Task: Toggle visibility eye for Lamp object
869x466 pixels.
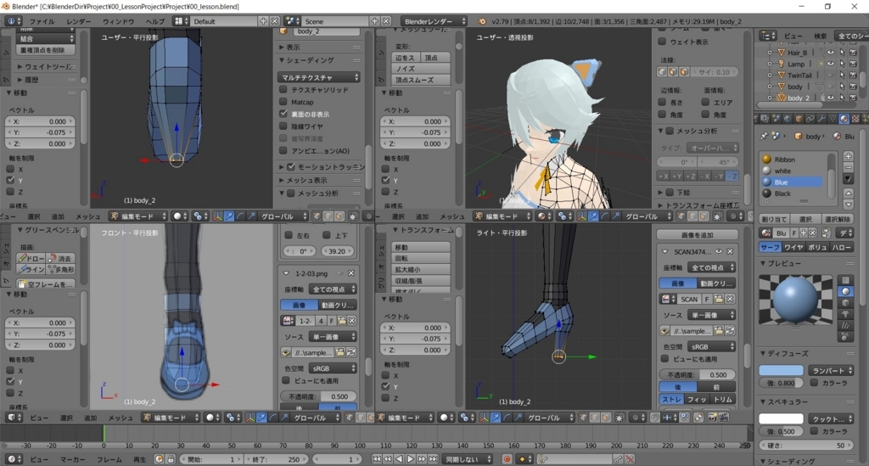Action: point(831,64)
